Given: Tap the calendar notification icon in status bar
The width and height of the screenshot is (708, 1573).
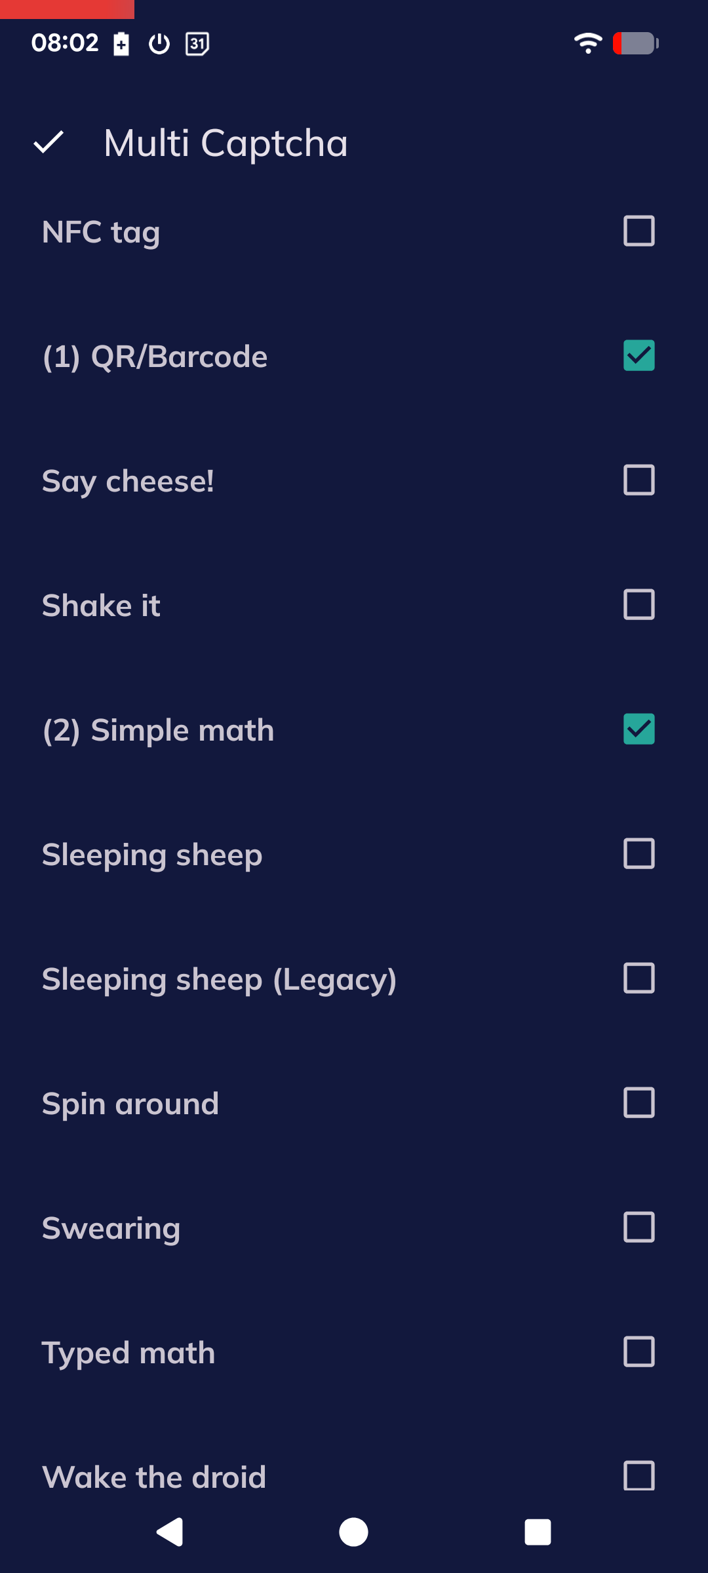Looking at the screenshot, I should coord(197,44).
